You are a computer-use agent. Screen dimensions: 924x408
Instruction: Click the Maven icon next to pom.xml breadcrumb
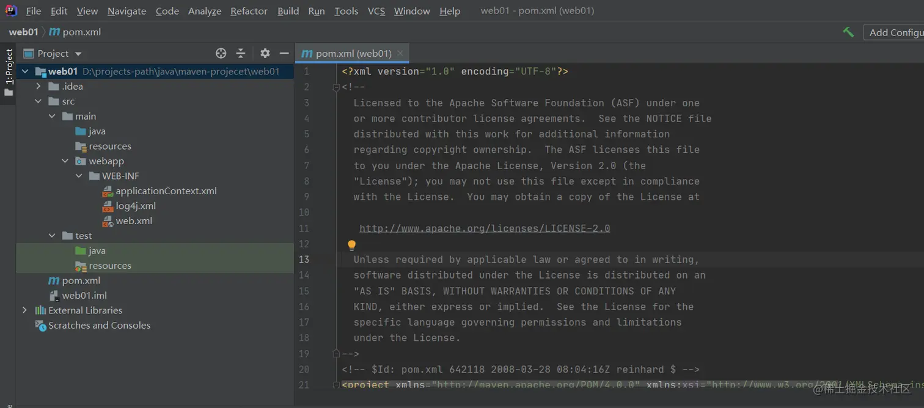[x=54, y=32]
